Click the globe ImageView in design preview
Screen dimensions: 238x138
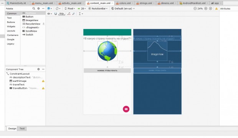(107, 51)
